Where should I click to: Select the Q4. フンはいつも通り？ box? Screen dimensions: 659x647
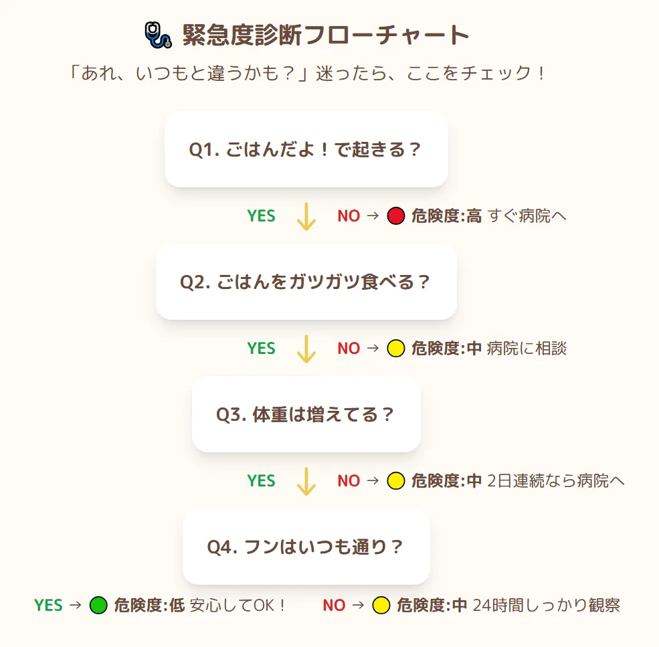306,547
